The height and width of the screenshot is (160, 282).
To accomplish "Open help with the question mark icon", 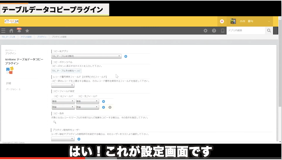I will pos(214,31).
